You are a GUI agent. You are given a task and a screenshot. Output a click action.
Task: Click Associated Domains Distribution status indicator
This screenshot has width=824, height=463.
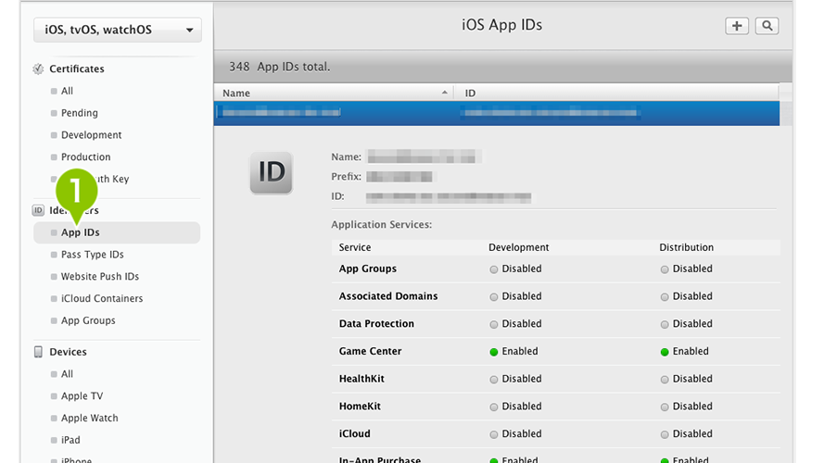coord(665,297)
